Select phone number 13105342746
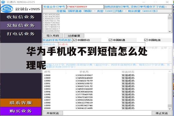Viewport: 174px width, 116px height. click(84, 106)
